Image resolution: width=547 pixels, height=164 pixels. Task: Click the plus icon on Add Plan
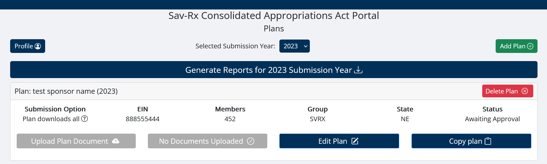tap(530, 46)
